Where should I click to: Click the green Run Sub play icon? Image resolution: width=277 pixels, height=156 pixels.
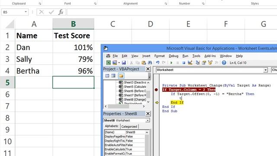click(x=171, y=62)
